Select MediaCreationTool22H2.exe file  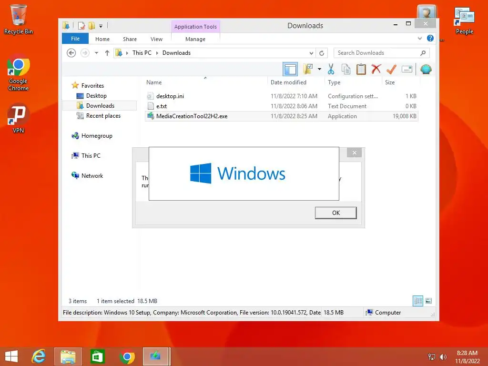click(281, 116)
